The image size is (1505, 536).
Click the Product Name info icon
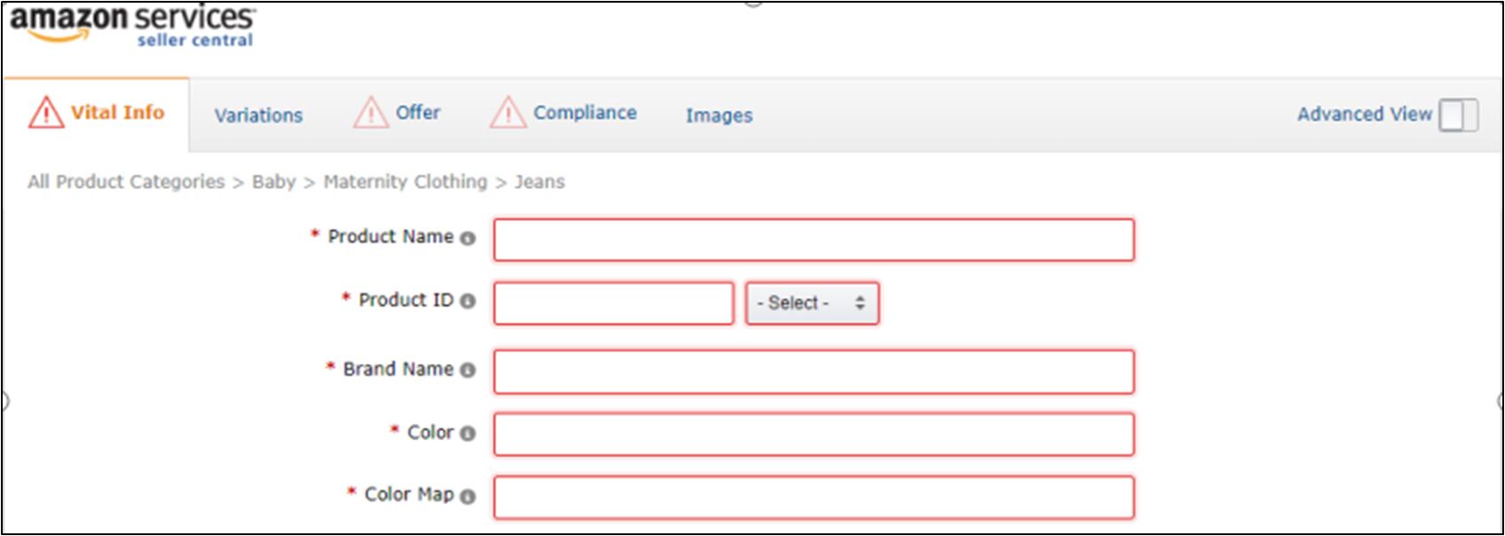click(x=468, y=238)
